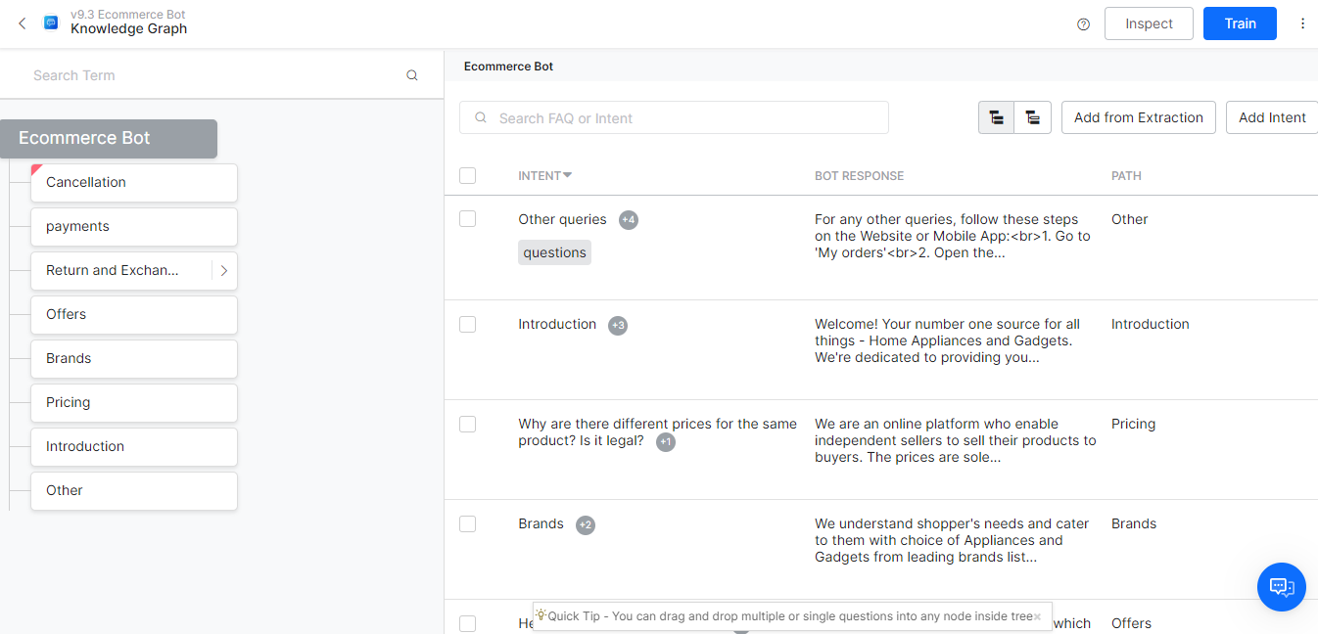1318x634 pixels.
Task: Click the search magnifier icon in left panel
Action: tap(412, 75)
